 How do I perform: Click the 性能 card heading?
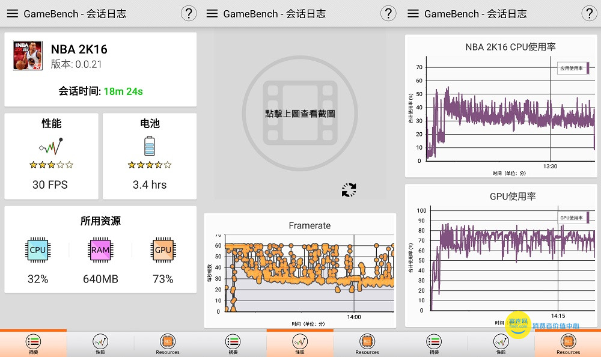(51, 123)
